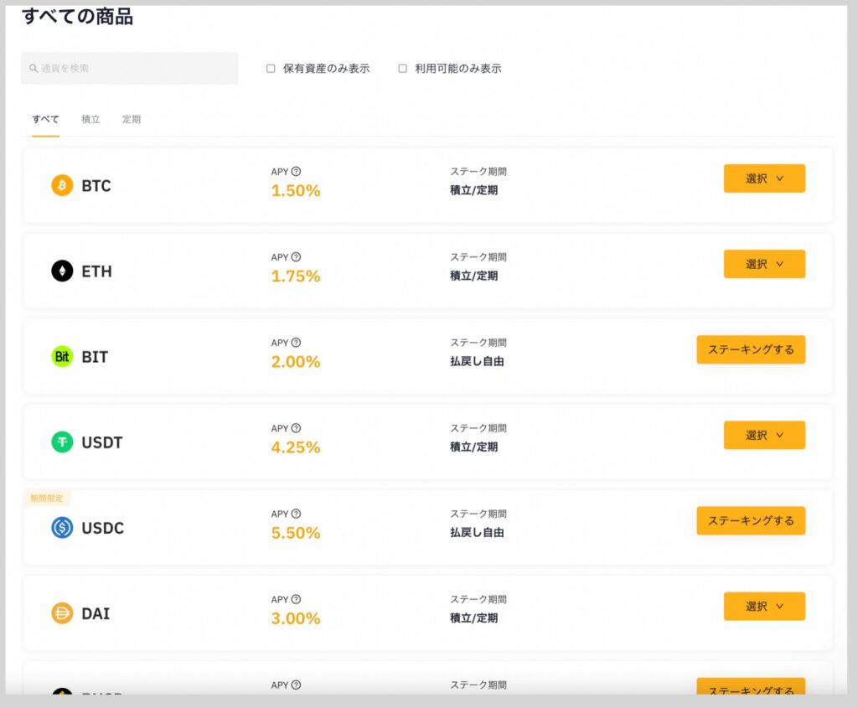Viewport: 858px width, 708px height.
Task: Enable the 利用可能のみ表示 checkbox
Action: 401,68
